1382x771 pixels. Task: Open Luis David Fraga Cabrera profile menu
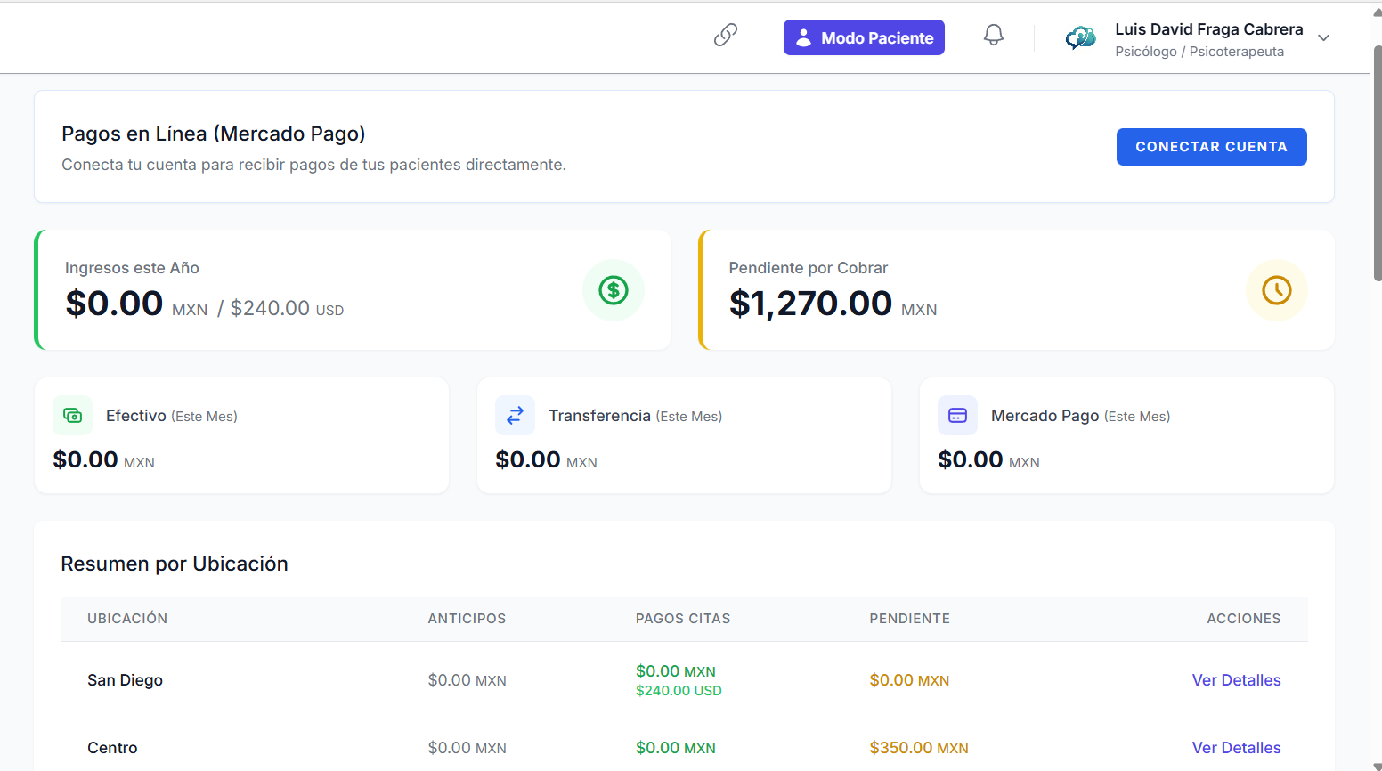[x=1208, y=30]
